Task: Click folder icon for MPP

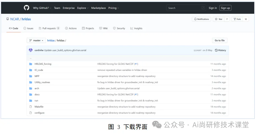Action: [x=31, y=76]
